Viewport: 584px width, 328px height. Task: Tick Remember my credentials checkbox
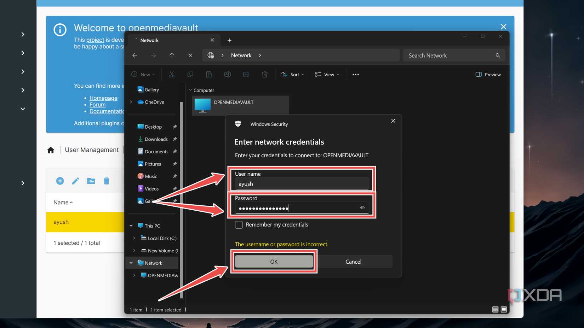239,225
